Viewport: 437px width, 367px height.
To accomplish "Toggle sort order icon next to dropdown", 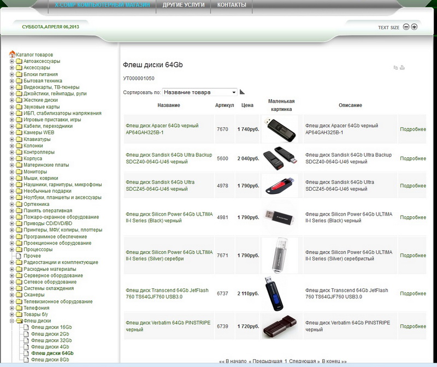I will click(x=242, y=92).
